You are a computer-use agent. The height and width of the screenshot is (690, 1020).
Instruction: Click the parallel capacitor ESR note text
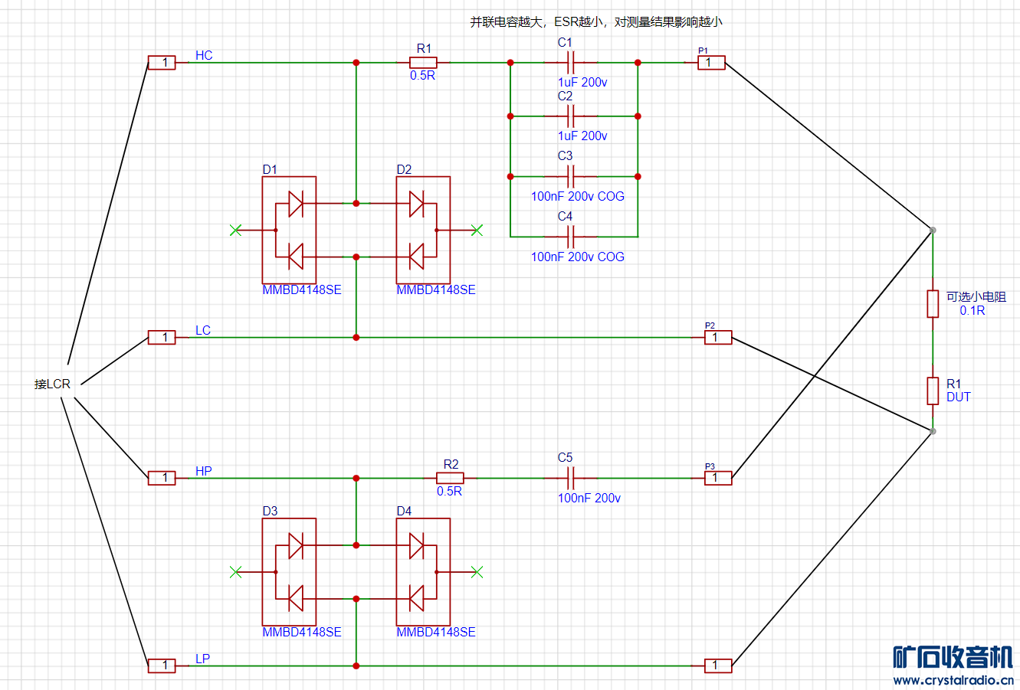point(596,21)
